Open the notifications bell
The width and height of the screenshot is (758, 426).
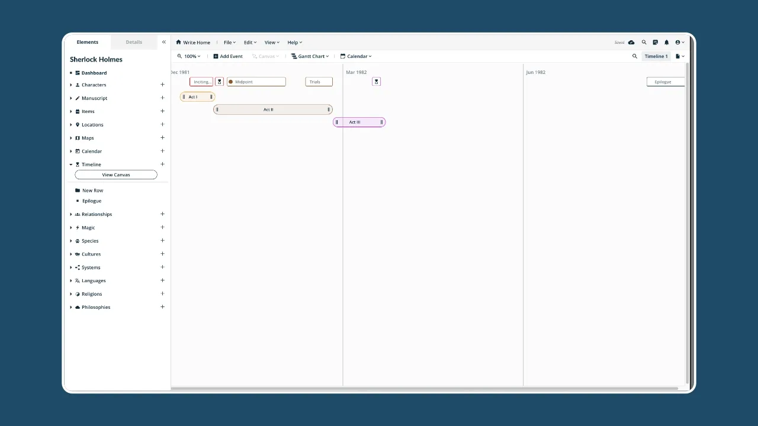pos(666,42)
